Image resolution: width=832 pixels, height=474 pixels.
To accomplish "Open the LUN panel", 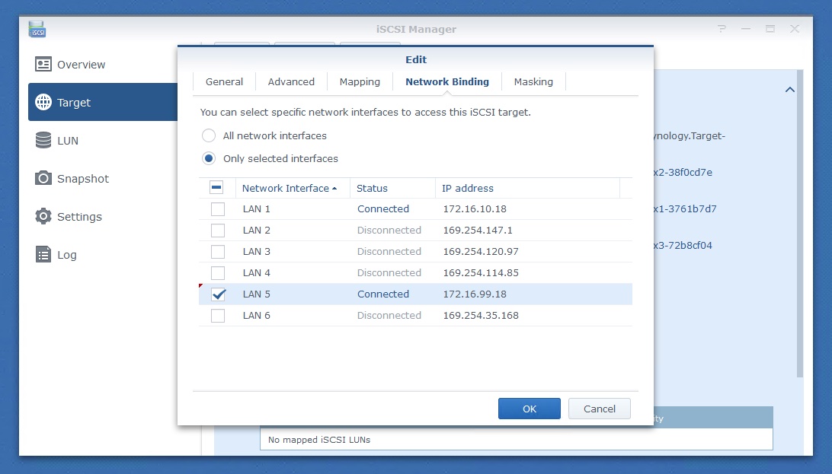I will [x=68, y=140].
